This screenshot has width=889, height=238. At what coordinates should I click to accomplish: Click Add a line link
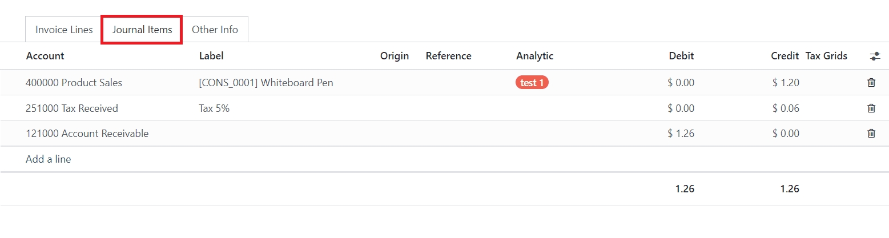[x=49, y=159]
